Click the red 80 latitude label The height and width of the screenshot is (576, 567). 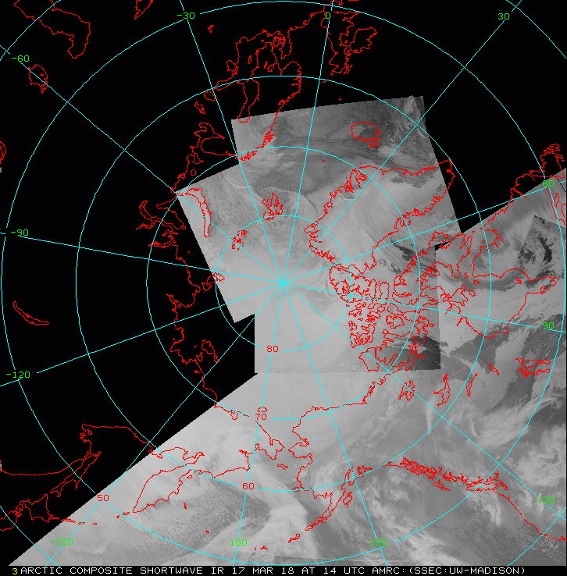(273, 349)
